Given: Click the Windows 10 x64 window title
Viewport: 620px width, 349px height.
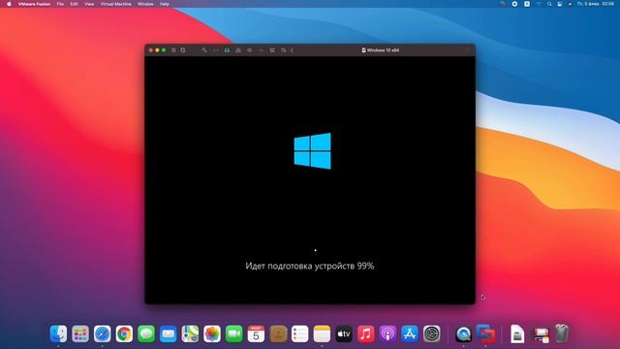Looking at the screenshot, I should coord(381,50).
